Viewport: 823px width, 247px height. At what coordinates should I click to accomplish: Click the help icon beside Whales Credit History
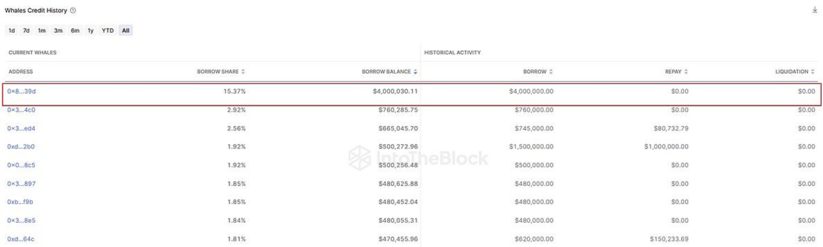[x=73, y=10]
